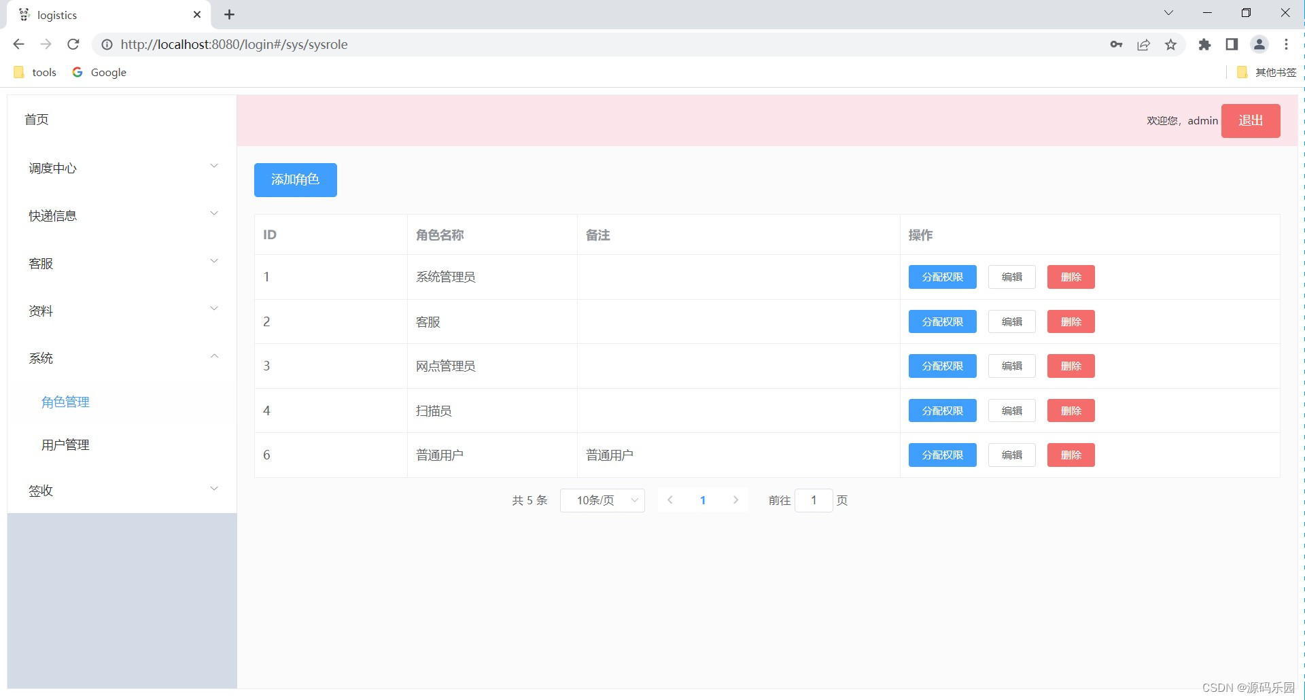Click the 退出 logout button
This screenshot has width=1305, height=700.
pyautogui.click(x=1250, y=120)
